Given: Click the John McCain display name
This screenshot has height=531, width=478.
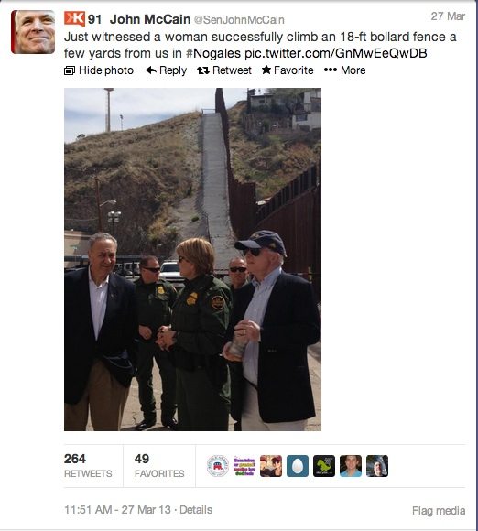Looking at the screenshot, I should 150,19.
